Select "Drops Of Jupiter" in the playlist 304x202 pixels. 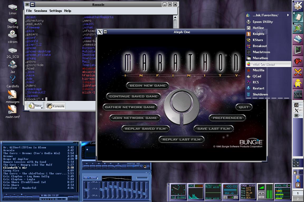point(16,159)
